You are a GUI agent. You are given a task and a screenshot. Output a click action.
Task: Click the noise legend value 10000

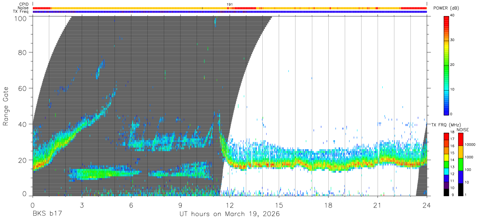click(471, 145)
